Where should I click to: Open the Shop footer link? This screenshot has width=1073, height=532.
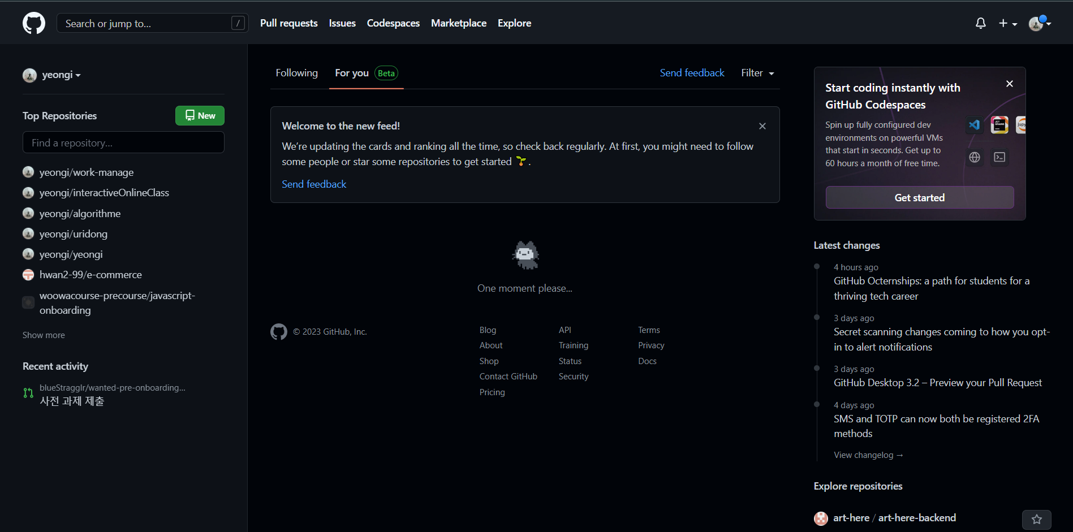click(x=489, y=361)
